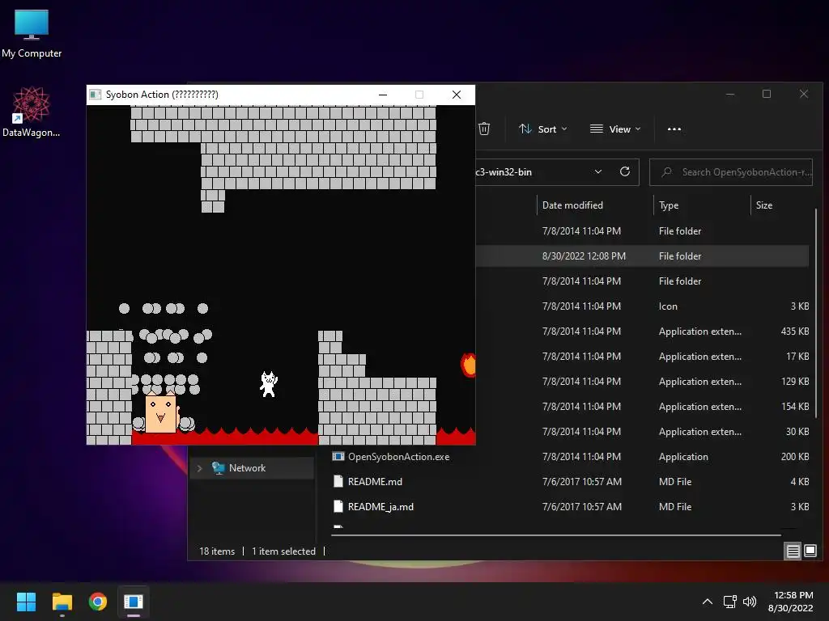This screenshot has width=829, height=621.
Task: Open the Sort menu in File Explorer
Action: (x=543, y=129)
